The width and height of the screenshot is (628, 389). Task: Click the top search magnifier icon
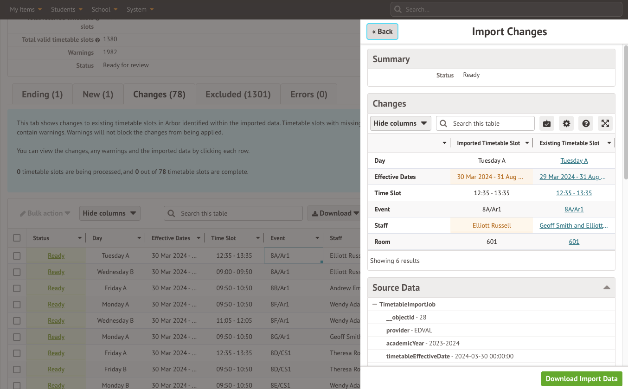point(398,9)
